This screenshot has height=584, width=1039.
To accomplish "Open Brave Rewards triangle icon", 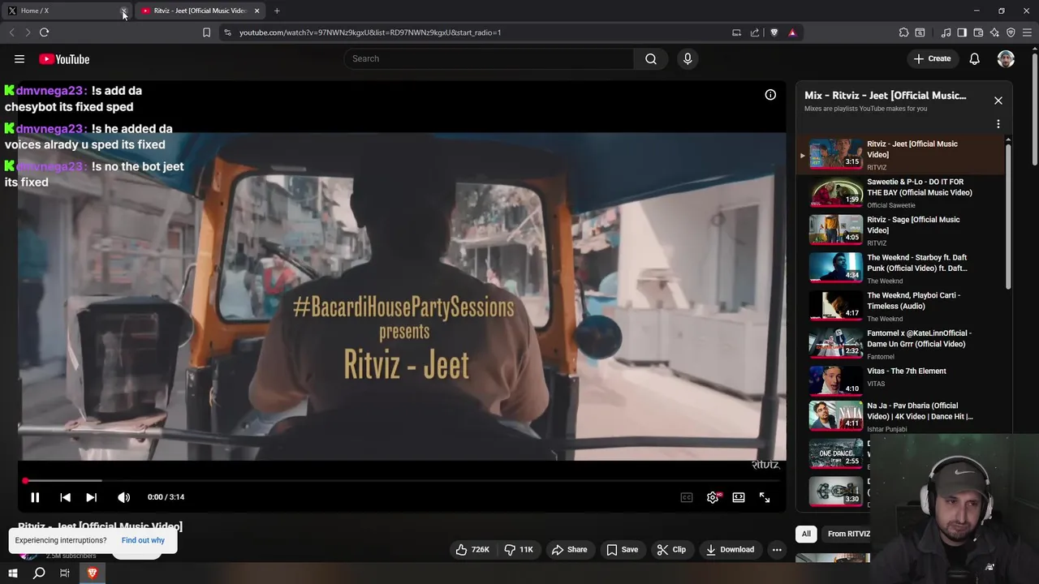I will coord(792,32).
